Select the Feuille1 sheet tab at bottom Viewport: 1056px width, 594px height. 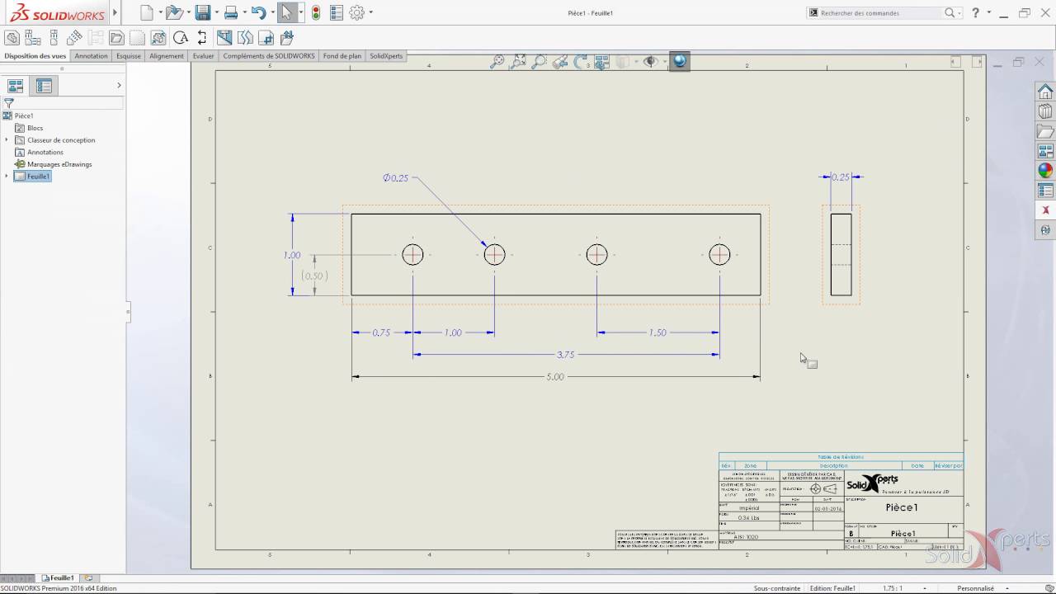pos(58,578)
